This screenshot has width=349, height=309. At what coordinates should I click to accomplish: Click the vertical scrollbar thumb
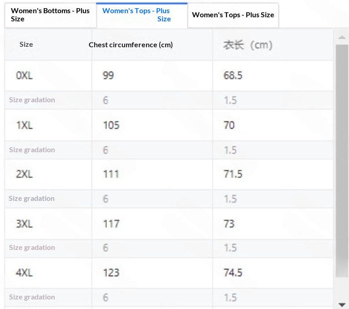342,159
